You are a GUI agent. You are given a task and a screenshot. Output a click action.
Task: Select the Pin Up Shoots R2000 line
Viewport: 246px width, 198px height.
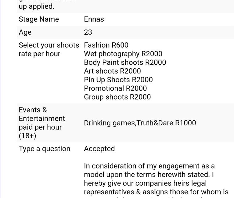click(x=118, y=80)
